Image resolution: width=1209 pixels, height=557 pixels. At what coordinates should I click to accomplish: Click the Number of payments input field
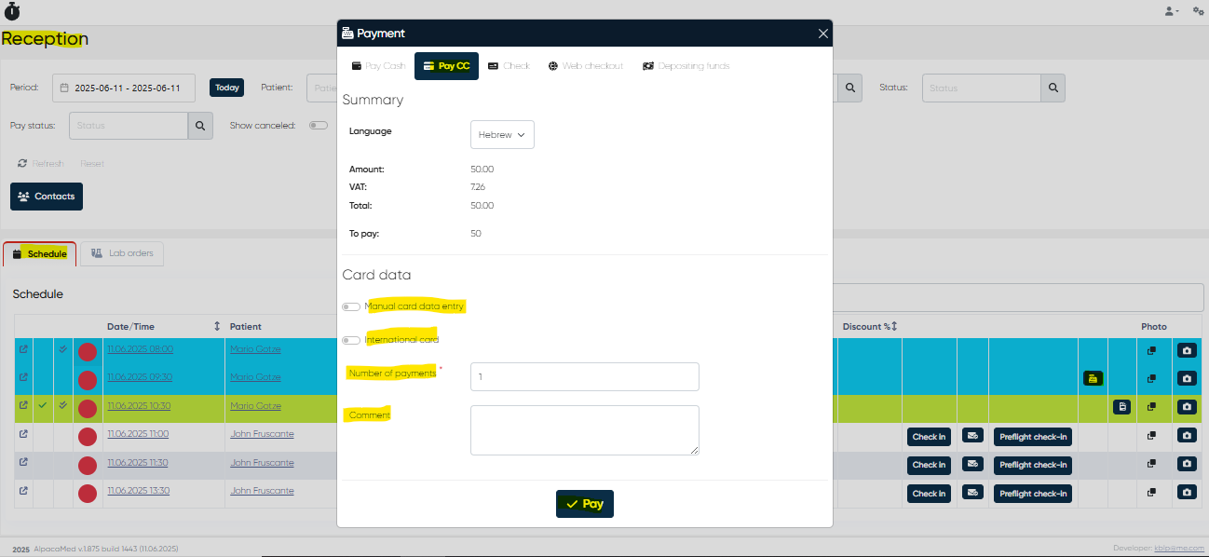[x=584, y=376]
